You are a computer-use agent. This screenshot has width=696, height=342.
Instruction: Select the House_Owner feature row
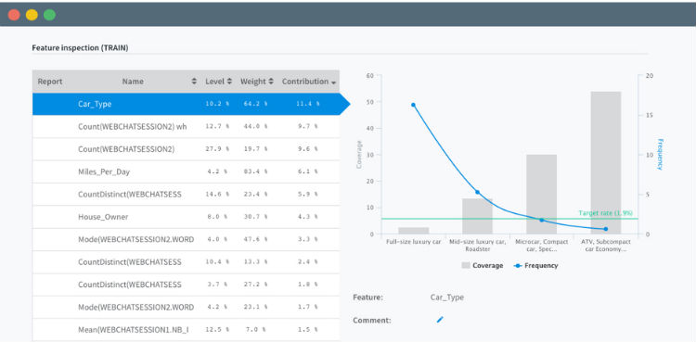[186, 217]
